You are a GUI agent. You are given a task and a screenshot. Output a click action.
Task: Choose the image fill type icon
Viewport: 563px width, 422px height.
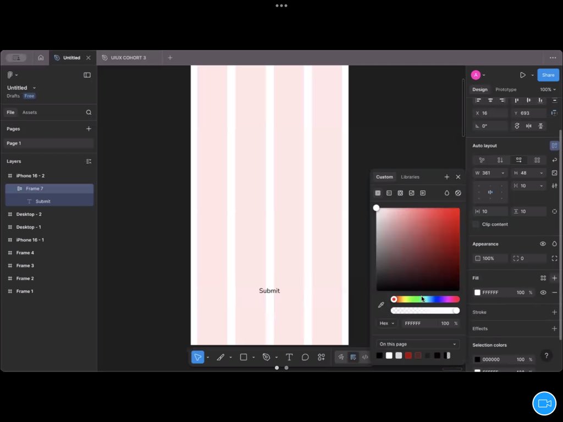click(411, 193)
